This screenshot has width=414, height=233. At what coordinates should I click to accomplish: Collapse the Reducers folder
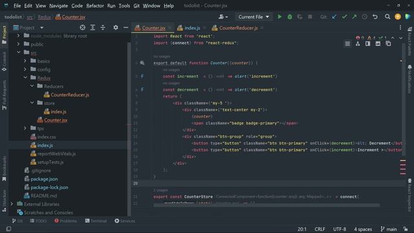(x=32, y=86)
